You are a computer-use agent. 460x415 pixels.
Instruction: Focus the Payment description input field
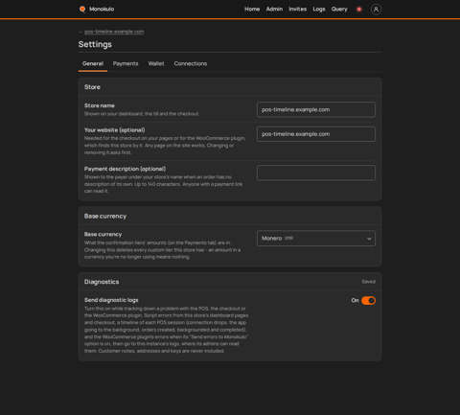tap(316, 173)
